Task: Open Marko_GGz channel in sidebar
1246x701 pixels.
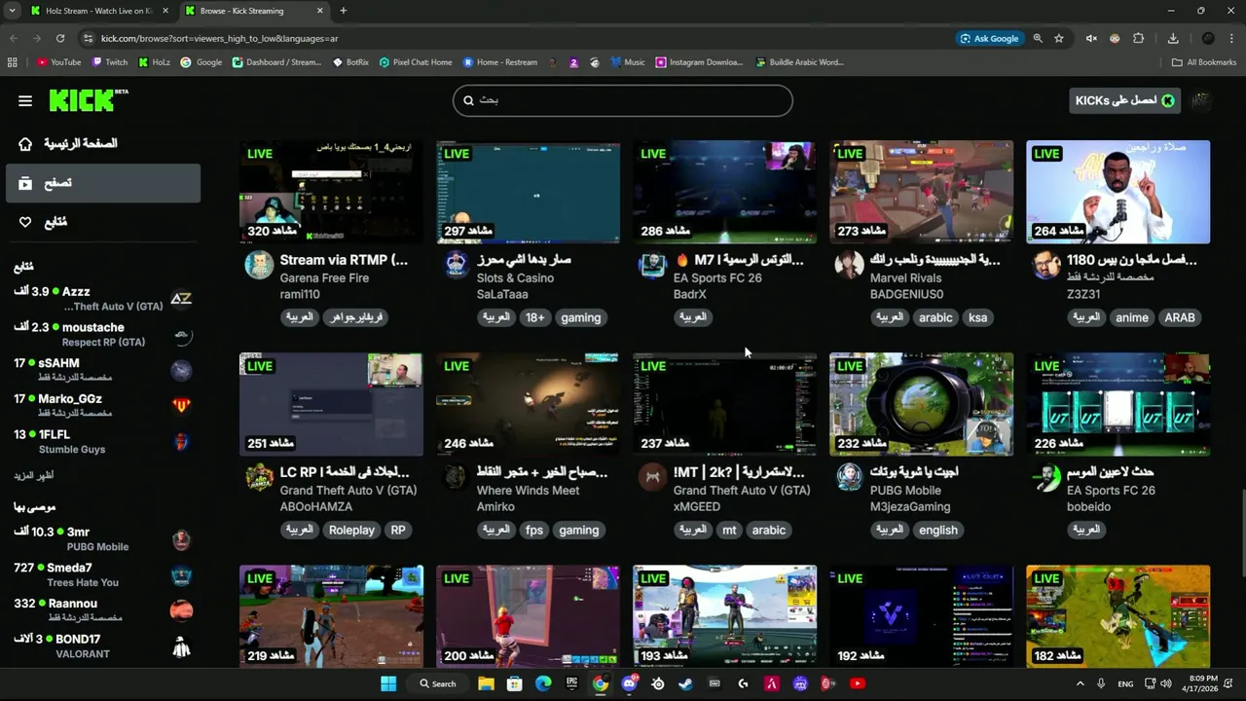Action: [x=103, y=405]
